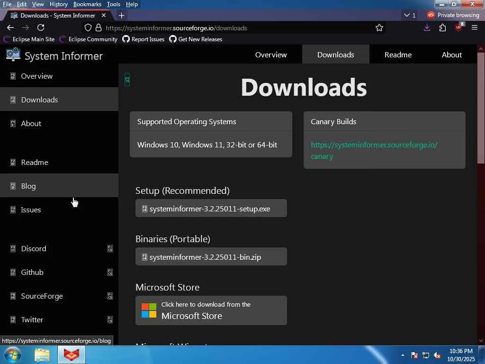Click the external link icon beside Discord
The image size is (485, 364).
[x=110, y=249]
